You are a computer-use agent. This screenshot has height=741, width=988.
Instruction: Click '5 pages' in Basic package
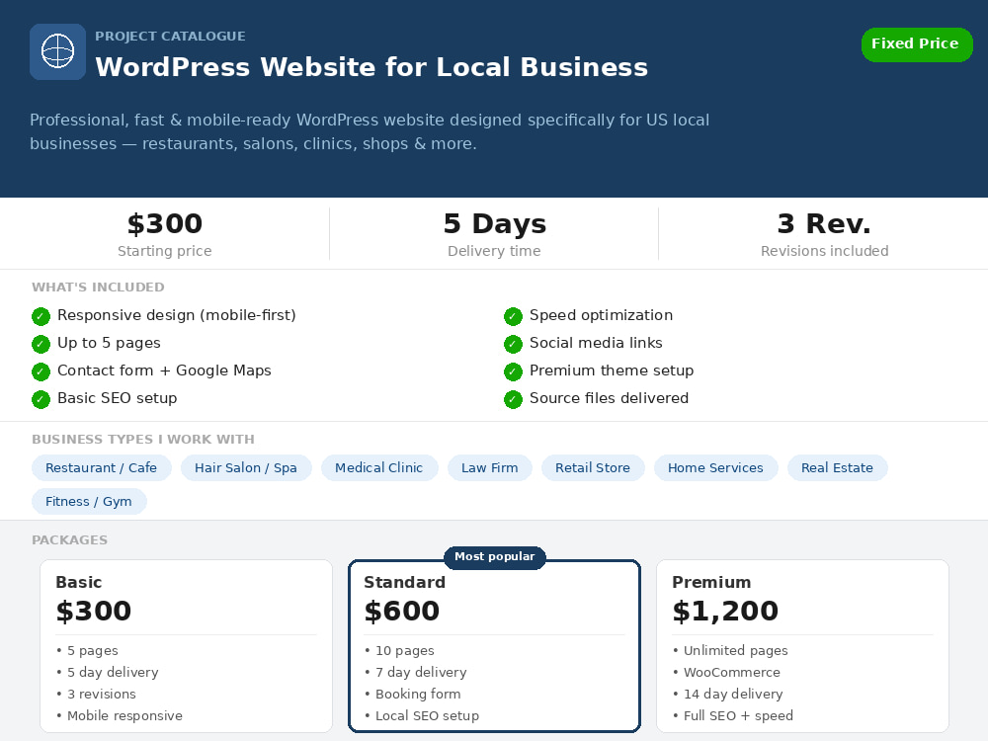[93, 651]
